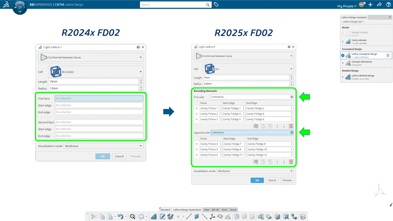Click the Copy icon in bottom toolbar
Screen dimensions: 393x221
point(102,216)
